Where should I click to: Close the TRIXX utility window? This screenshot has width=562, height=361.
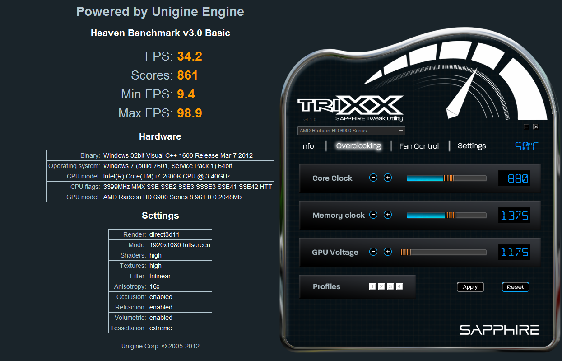(536, 127)
